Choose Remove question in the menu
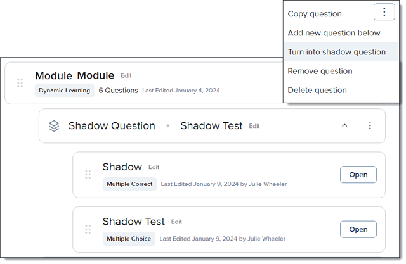This screenshot has height=264, width=406. (320, 71)
